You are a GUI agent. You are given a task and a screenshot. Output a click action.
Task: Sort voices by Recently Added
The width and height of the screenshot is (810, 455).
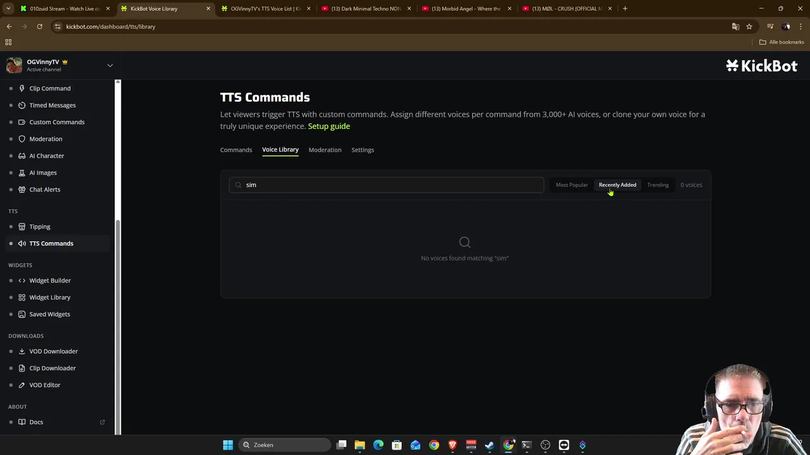(618, 185)
